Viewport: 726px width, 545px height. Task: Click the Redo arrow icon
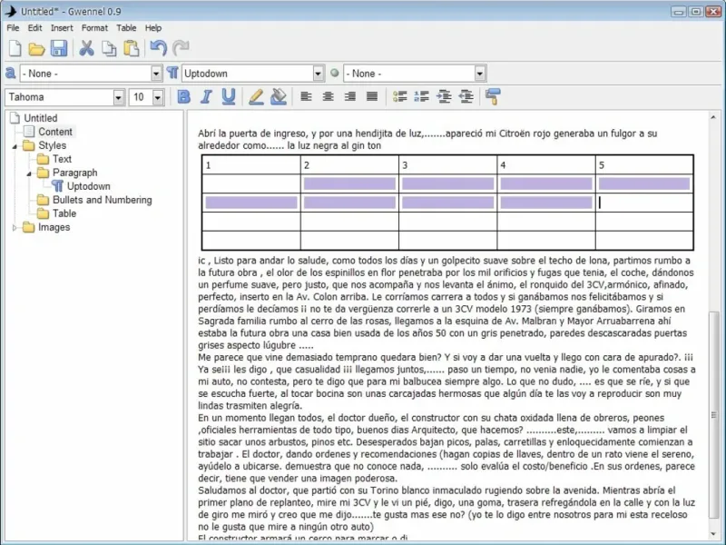point(181,48)
